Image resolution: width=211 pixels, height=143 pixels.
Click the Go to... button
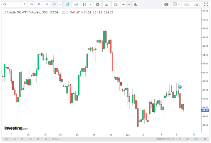point(55,139)
